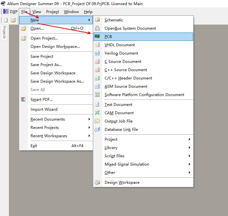The image size is (228, 216).
Task: Select Save Design Workspace As...
Action: 56,81
